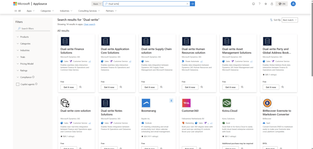Clear the search text with X icon
The width and height of the screenshot is (313, 149).
[x=187, y=4]
